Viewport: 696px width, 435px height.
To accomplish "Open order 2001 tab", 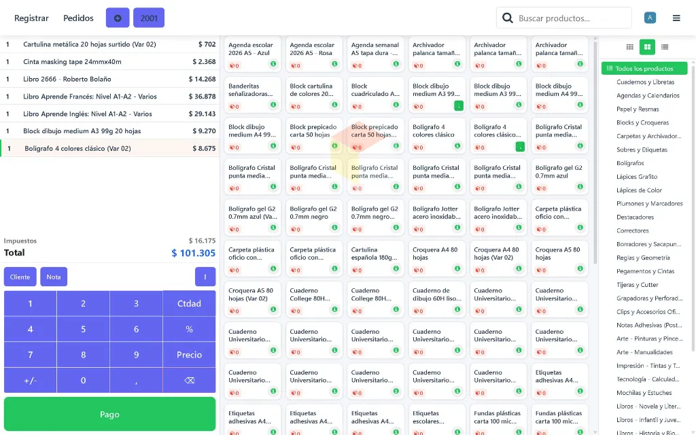I will (x=149, y=18).
